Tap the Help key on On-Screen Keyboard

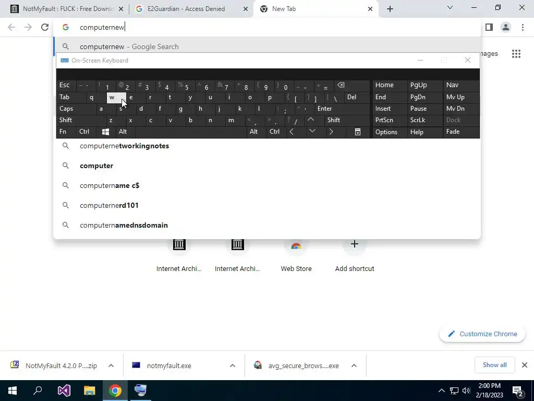pyautogui.click(x=424, y=132)
